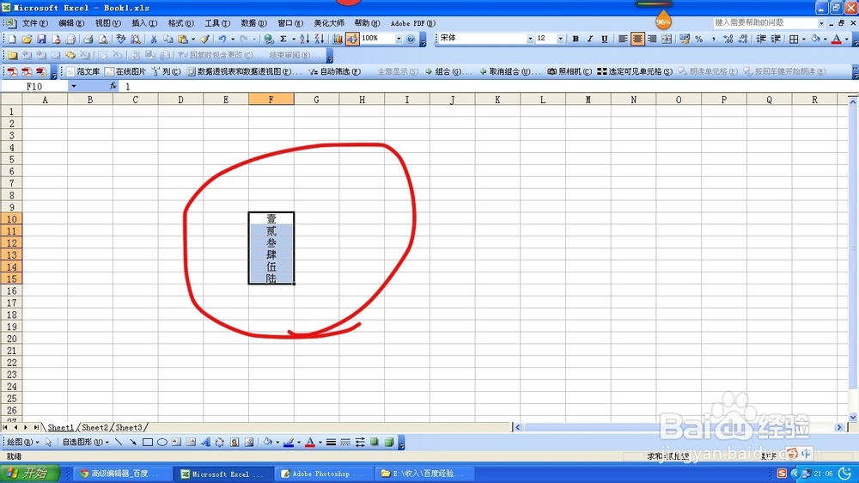Click the 自动筛选 AutoFilter button
This screenshot has height=483, width=859.
click(x=334, y=72)
